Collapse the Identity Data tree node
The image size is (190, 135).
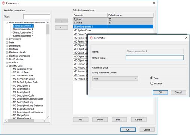7,66
